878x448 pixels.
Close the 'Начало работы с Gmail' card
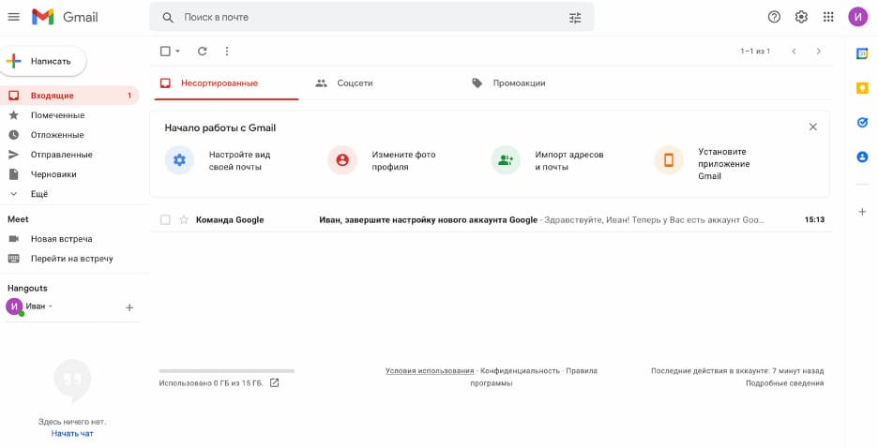(813, 127)
